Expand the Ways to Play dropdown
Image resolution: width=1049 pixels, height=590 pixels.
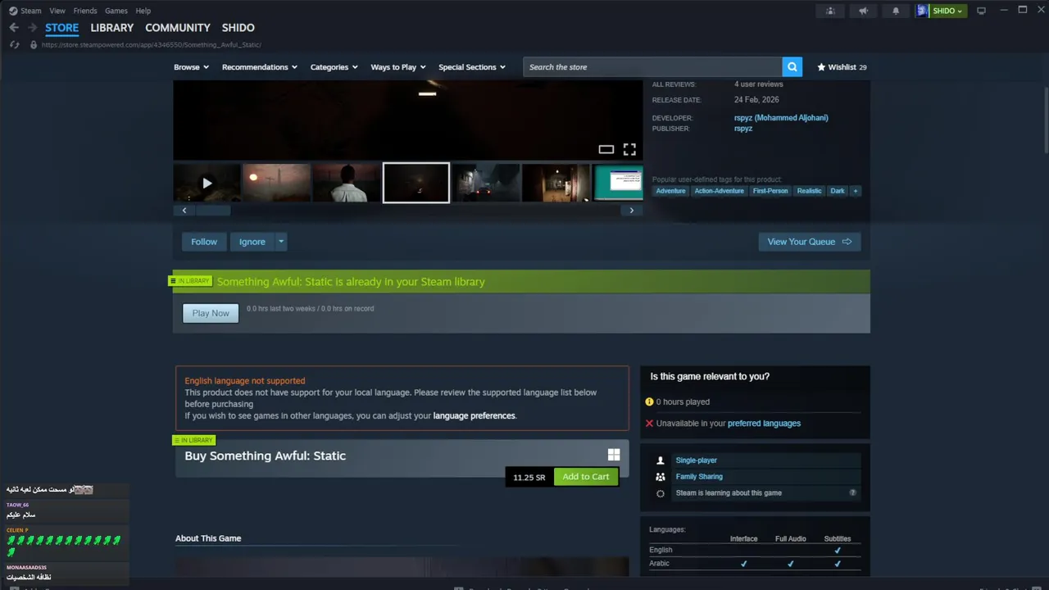coord(398,67)
